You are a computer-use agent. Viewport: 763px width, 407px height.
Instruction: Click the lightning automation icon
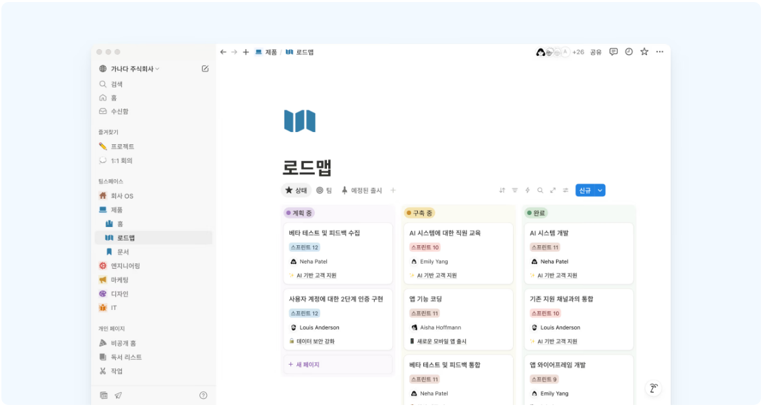pos(528,190)
